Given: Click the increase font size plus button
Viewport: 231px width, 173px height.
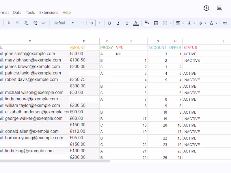Looking at the screenshot, I should click(x=100, y=23).
